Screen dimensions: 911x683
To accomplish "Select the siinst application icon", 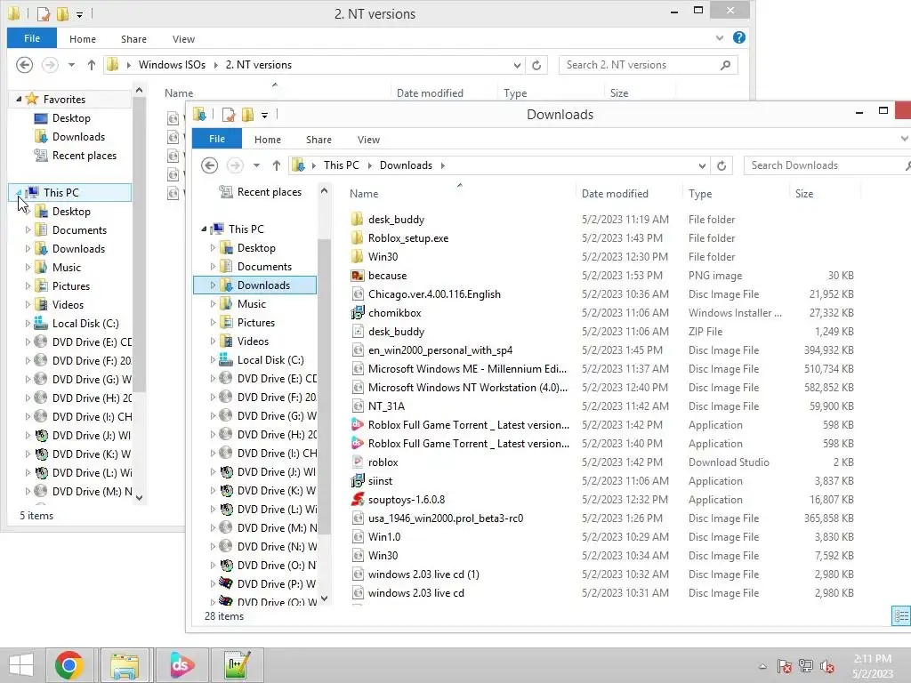I will 358,481.
